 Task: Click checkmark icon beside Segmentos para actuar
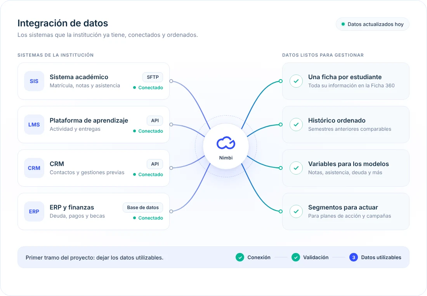pos(296,211)
